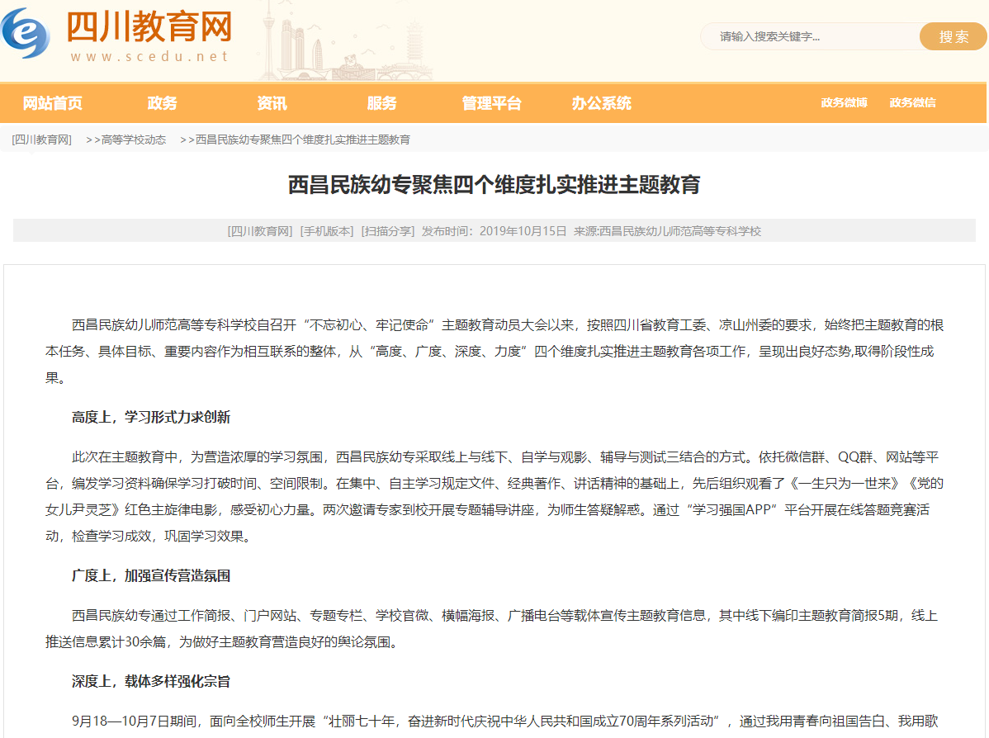Image resolution: width=989 pixels, height=738 pixels.
Task: Open the 政务微博 link
Action: 844,103
